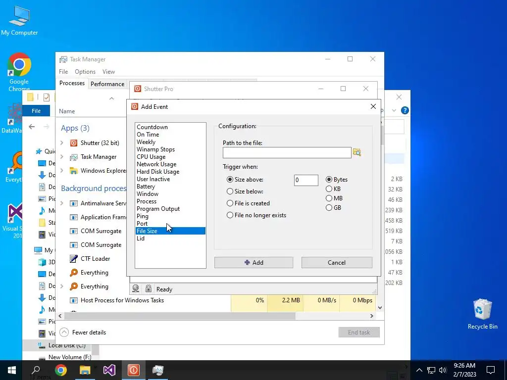Click the Antimalware Service process icon
507x380 pixels.
click(74, 203)
